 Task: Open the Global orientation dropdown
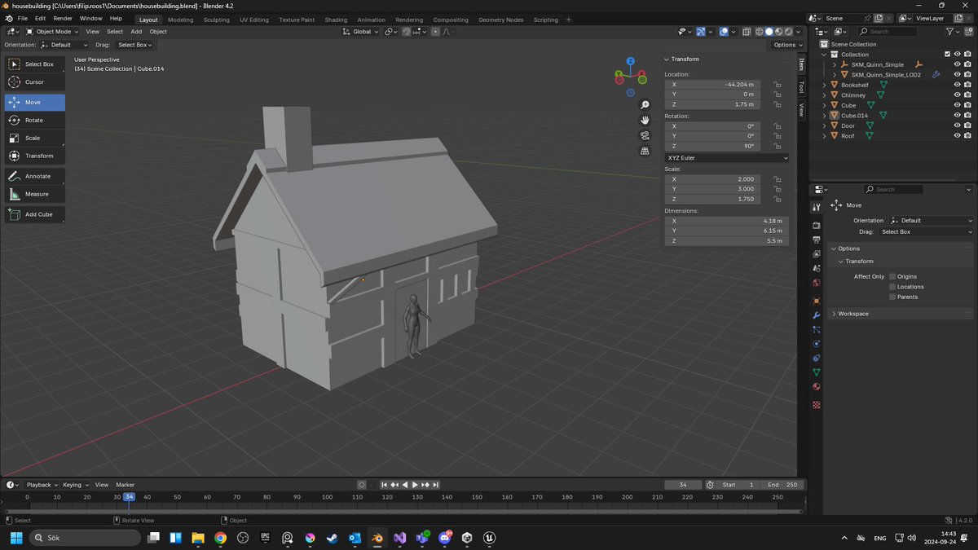pyautogui.click(x=361, y=32)
